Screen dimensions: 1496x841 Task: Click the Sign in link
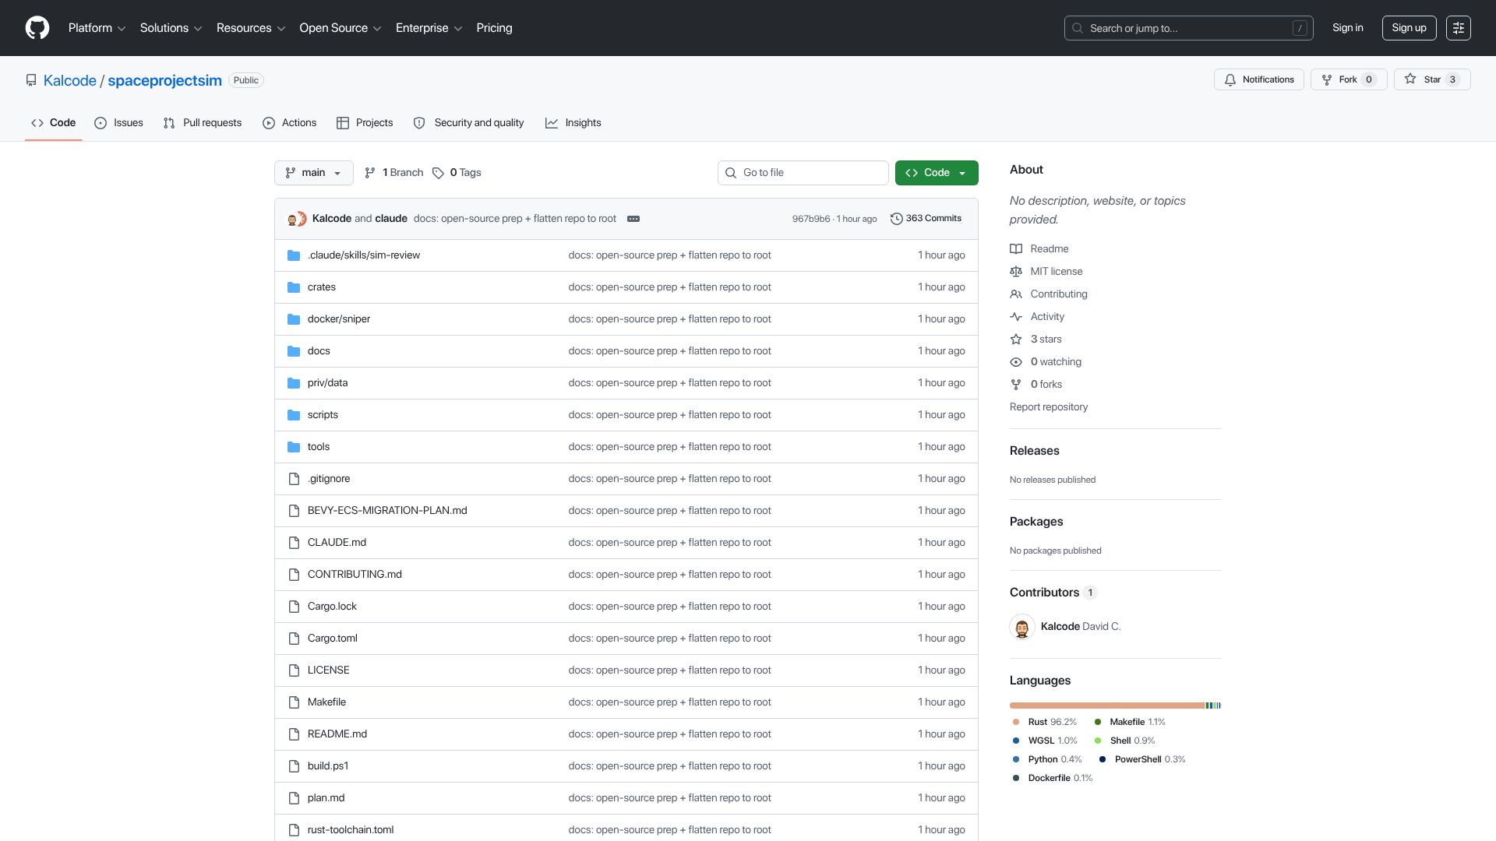[1347, 28]
